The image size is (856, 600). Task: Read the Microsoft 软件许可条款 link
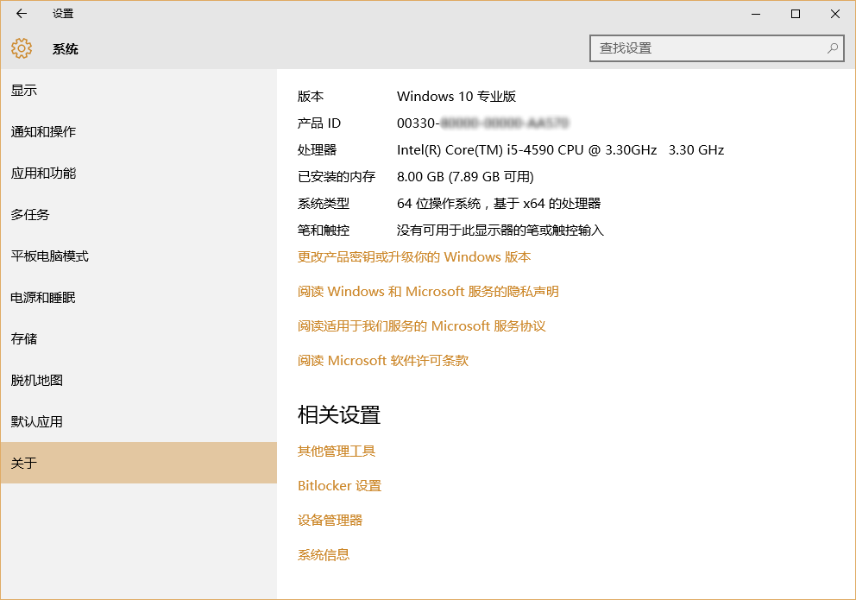tap(383, 361)
